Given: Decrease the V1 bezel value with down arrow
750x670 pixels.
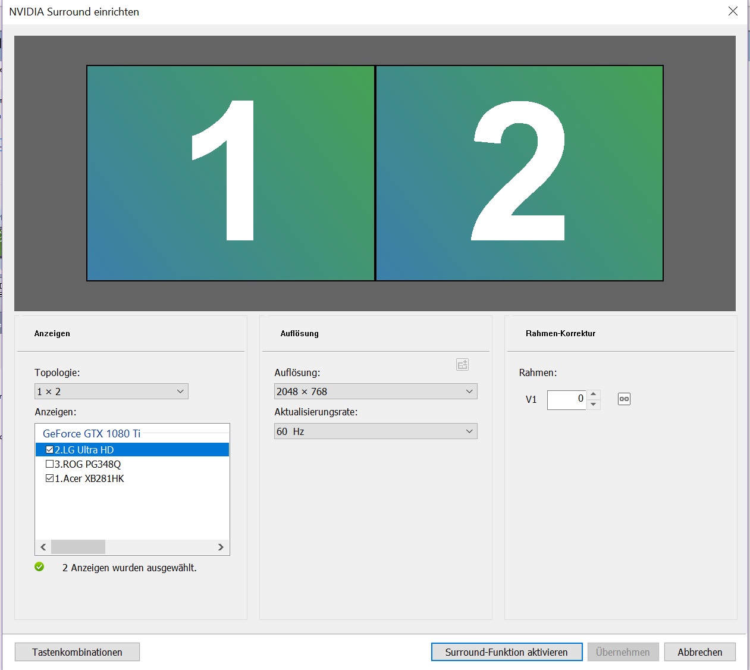Looking at the screenshot, I should (594, 405).
